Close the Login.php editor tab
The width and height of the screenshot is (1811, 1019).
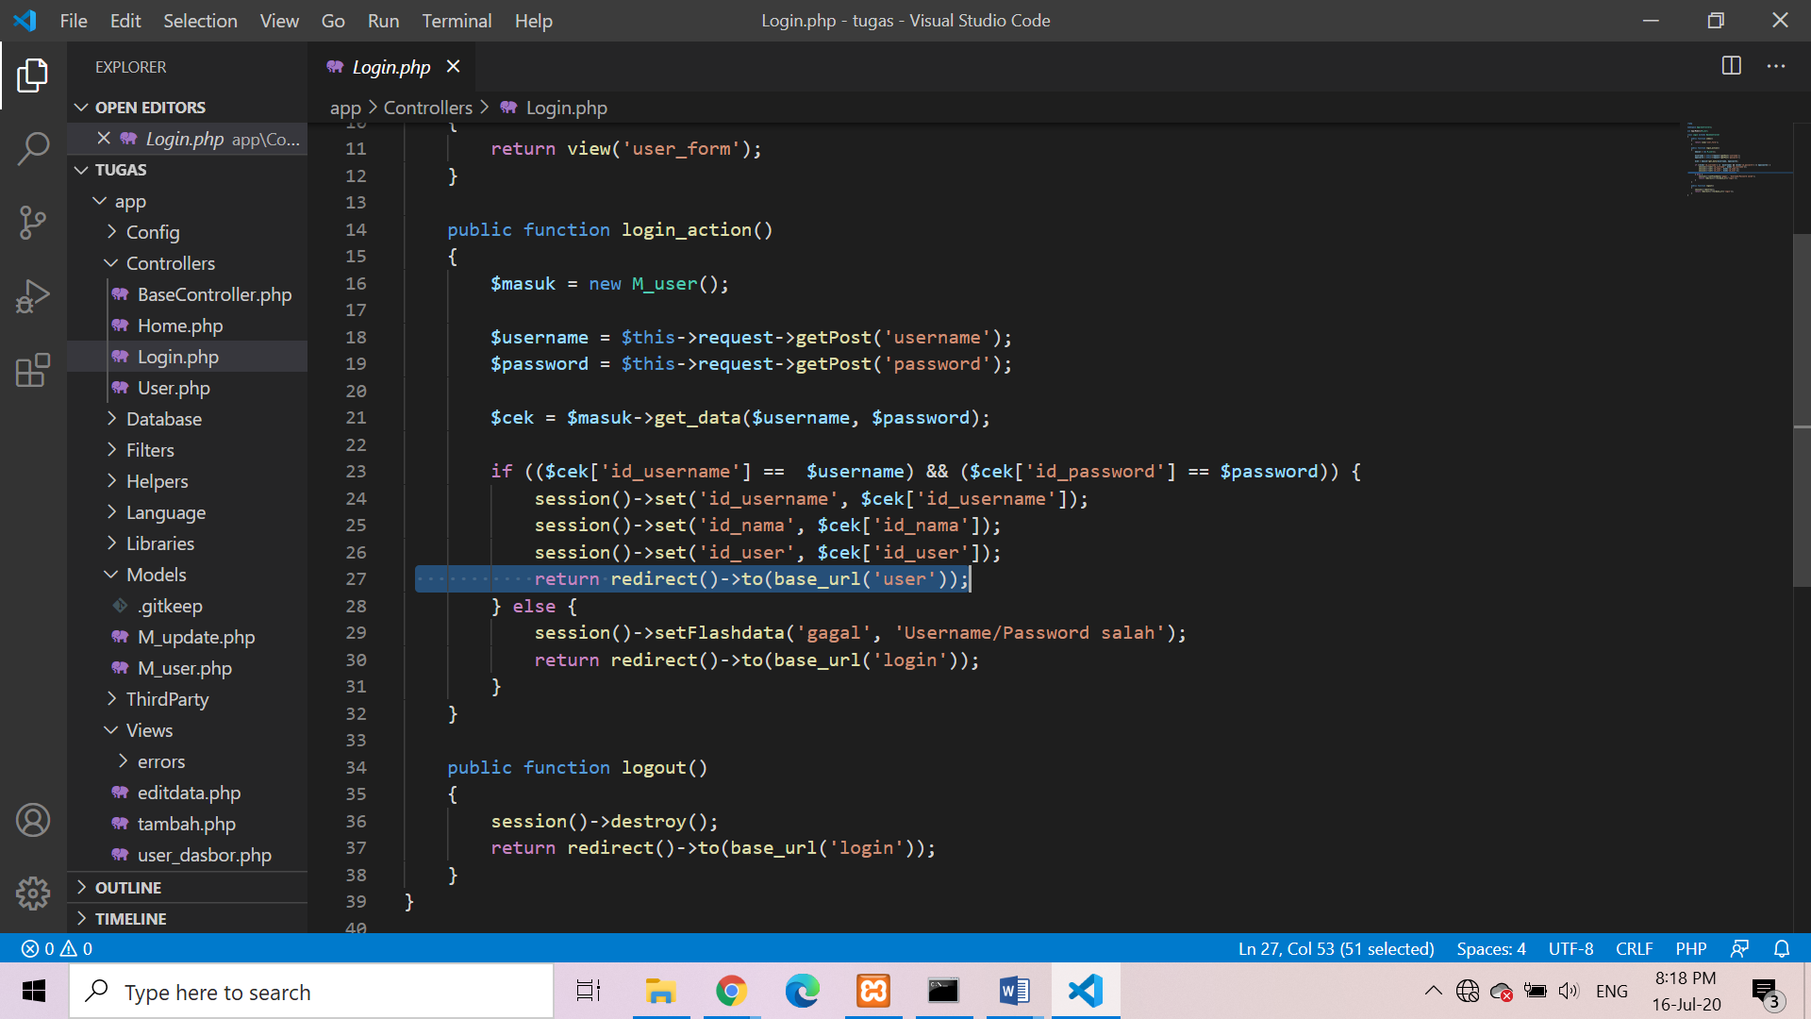tap(453, 66)
